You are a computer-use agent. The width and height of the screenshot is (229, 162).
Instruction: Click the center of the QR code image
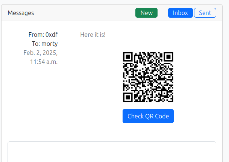[148, 77]
